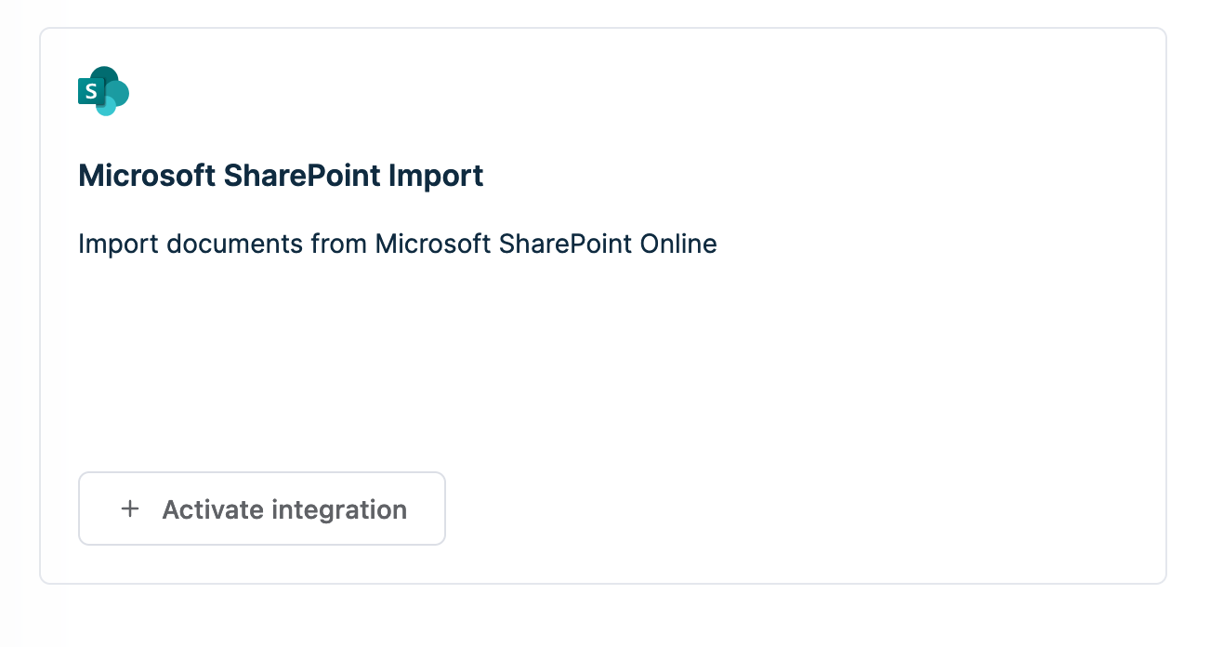The height and width of the screenshot is (647, 1210).
Task: Click the 'Activate integration' button label
Action: (x=284, y=509)
